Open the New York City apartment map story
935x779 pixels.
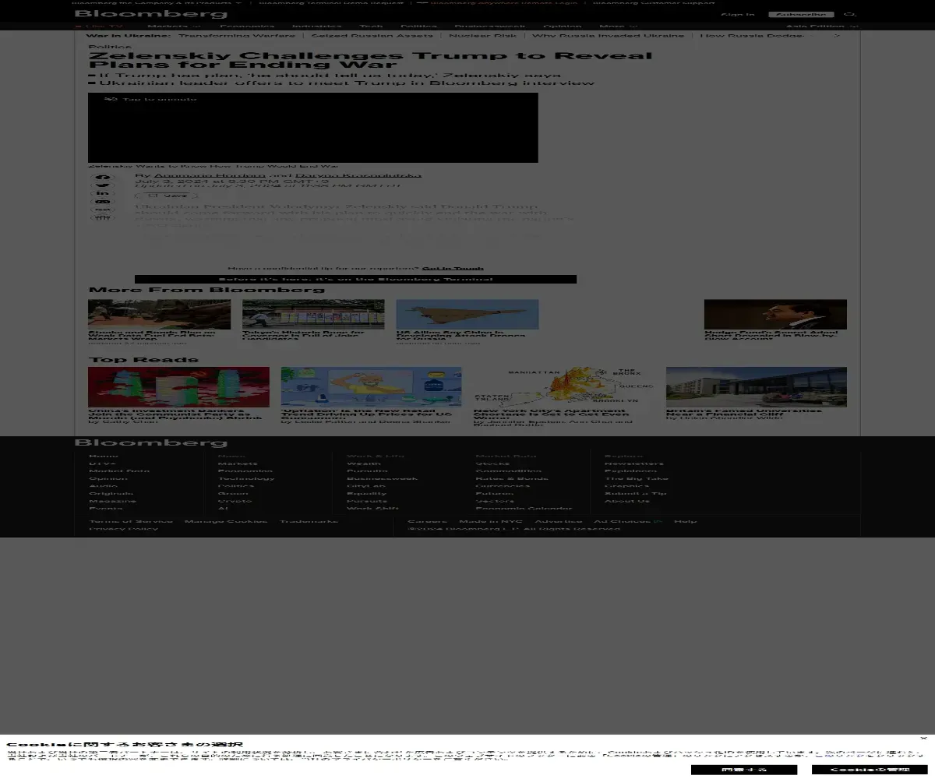pyautogui.click(x=564, y=387)
